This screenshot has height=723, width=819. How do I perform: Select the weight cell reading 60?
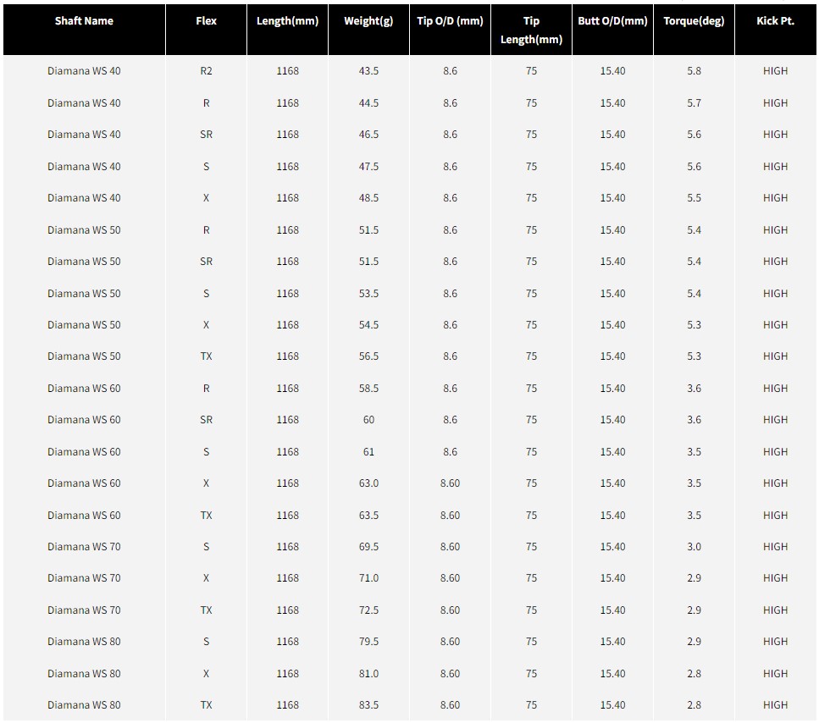tap(368, 420)
